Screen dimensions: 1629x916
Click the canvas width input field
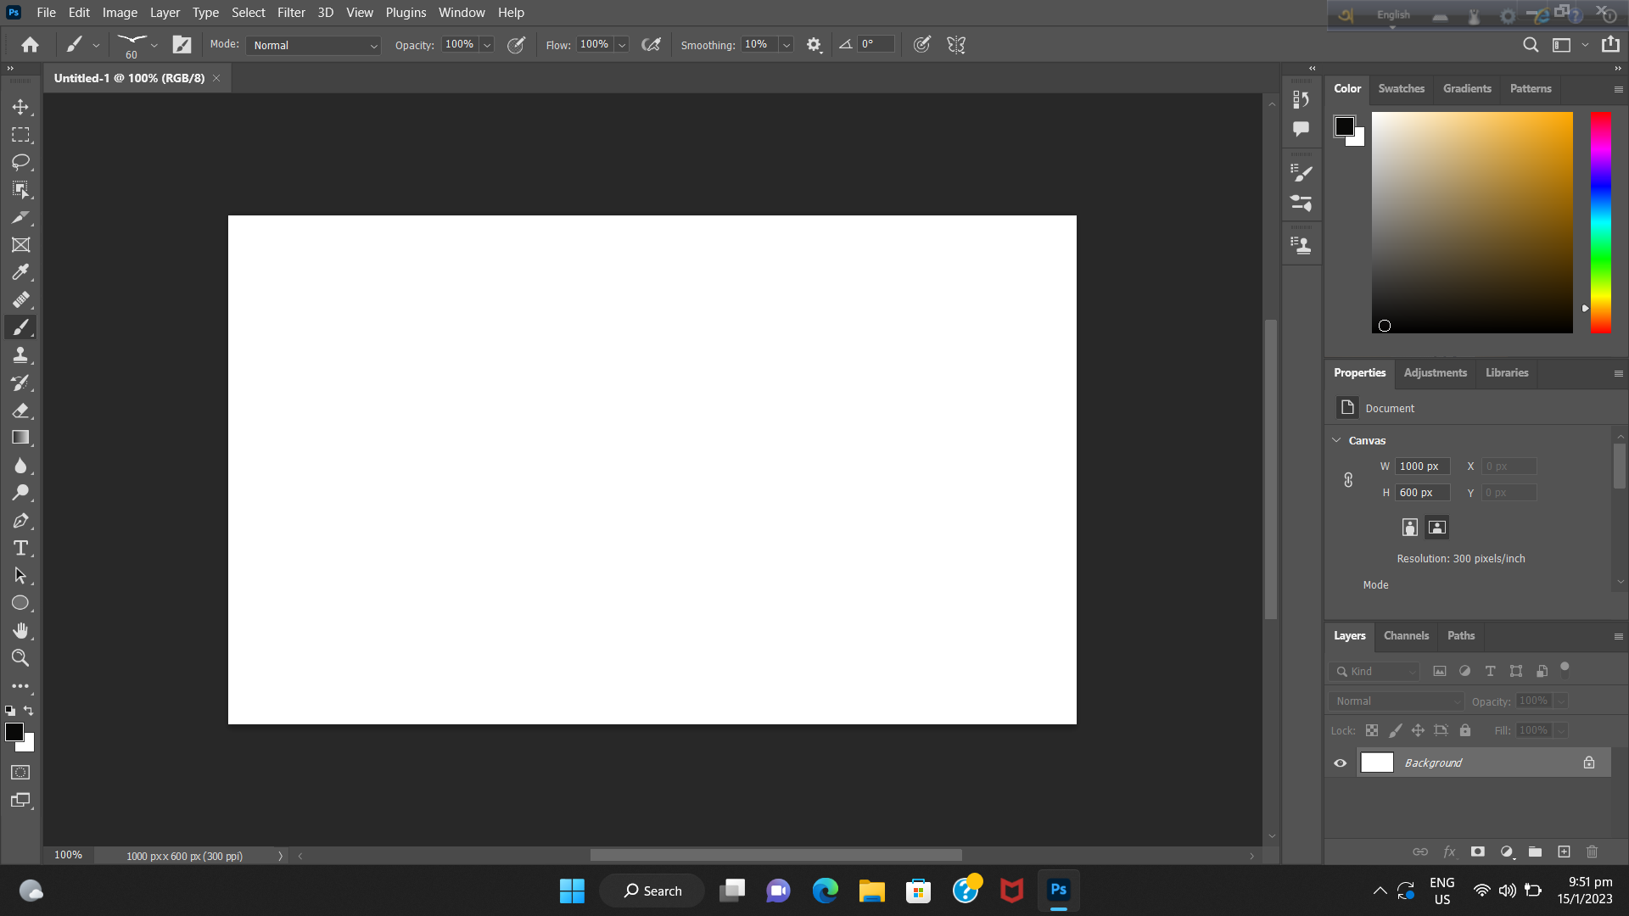coord(1422,466)
